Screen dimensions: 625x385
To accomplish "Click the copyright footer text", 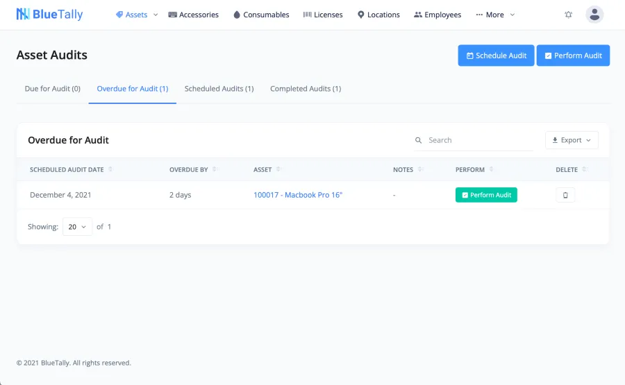I will click(x=74, y=363).
